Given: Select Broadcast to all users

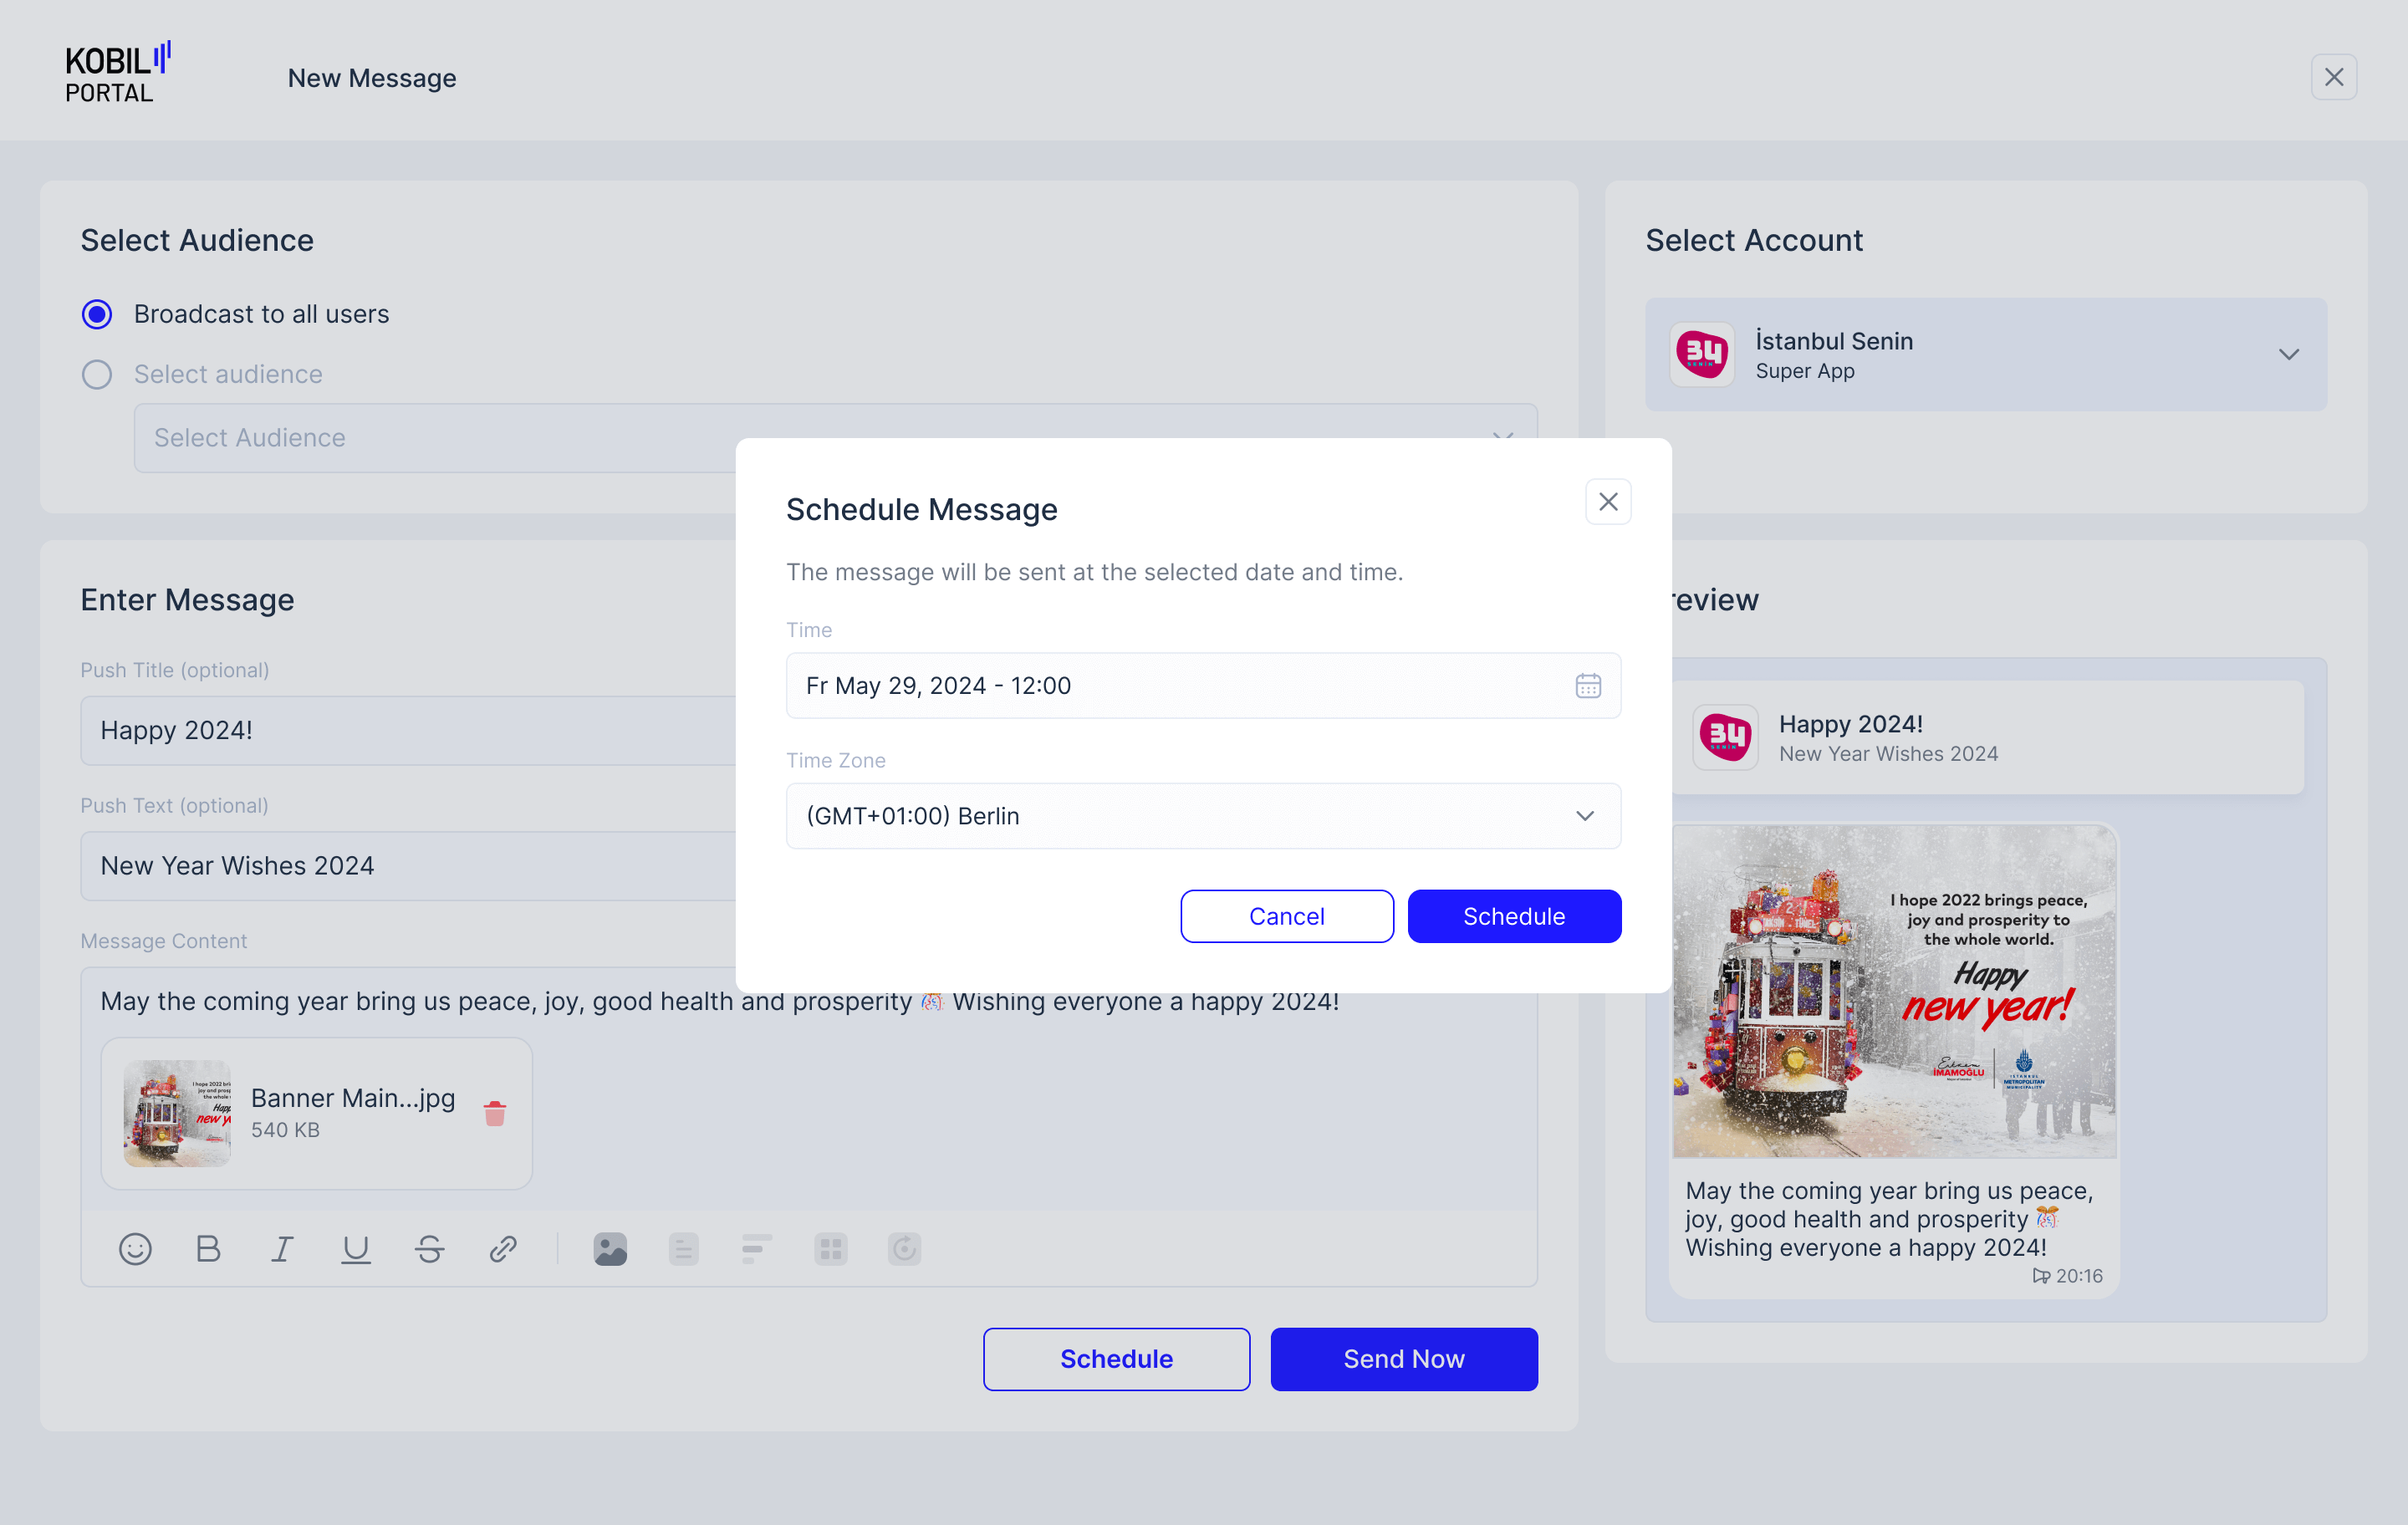Looking at the screenshot, I should coord(96,313).
